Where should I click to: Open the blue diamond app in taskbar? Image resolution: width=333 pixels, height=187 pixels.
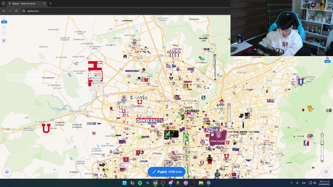[148, 183]
